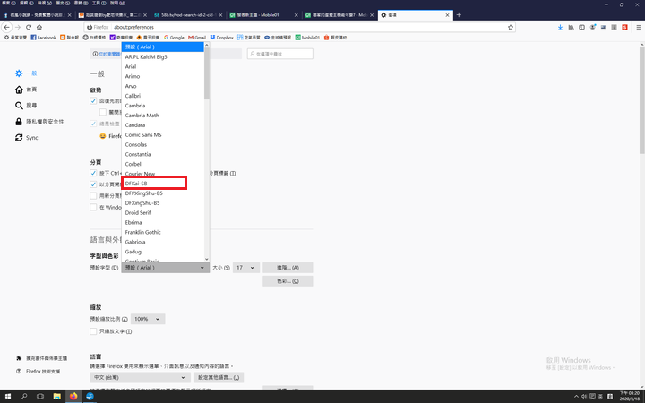Toggle the restore previous session checkbox under 啟動
The width and height of the screenshot is (645, 403).
pos(93,100)
